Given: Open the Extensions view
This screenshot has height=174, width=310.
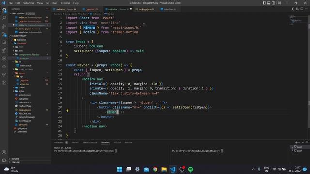Looking at the screenshot, I should (4, 50).
